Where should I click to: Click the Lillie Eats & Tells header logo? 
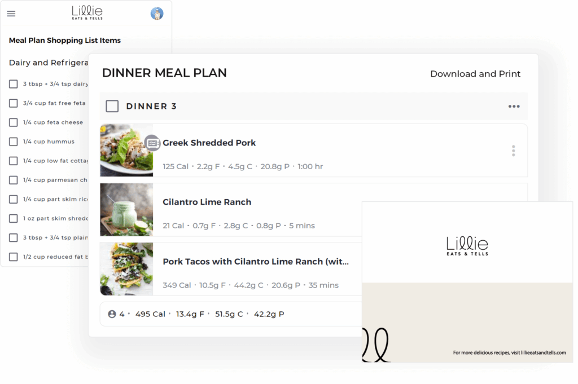point(87,12)
